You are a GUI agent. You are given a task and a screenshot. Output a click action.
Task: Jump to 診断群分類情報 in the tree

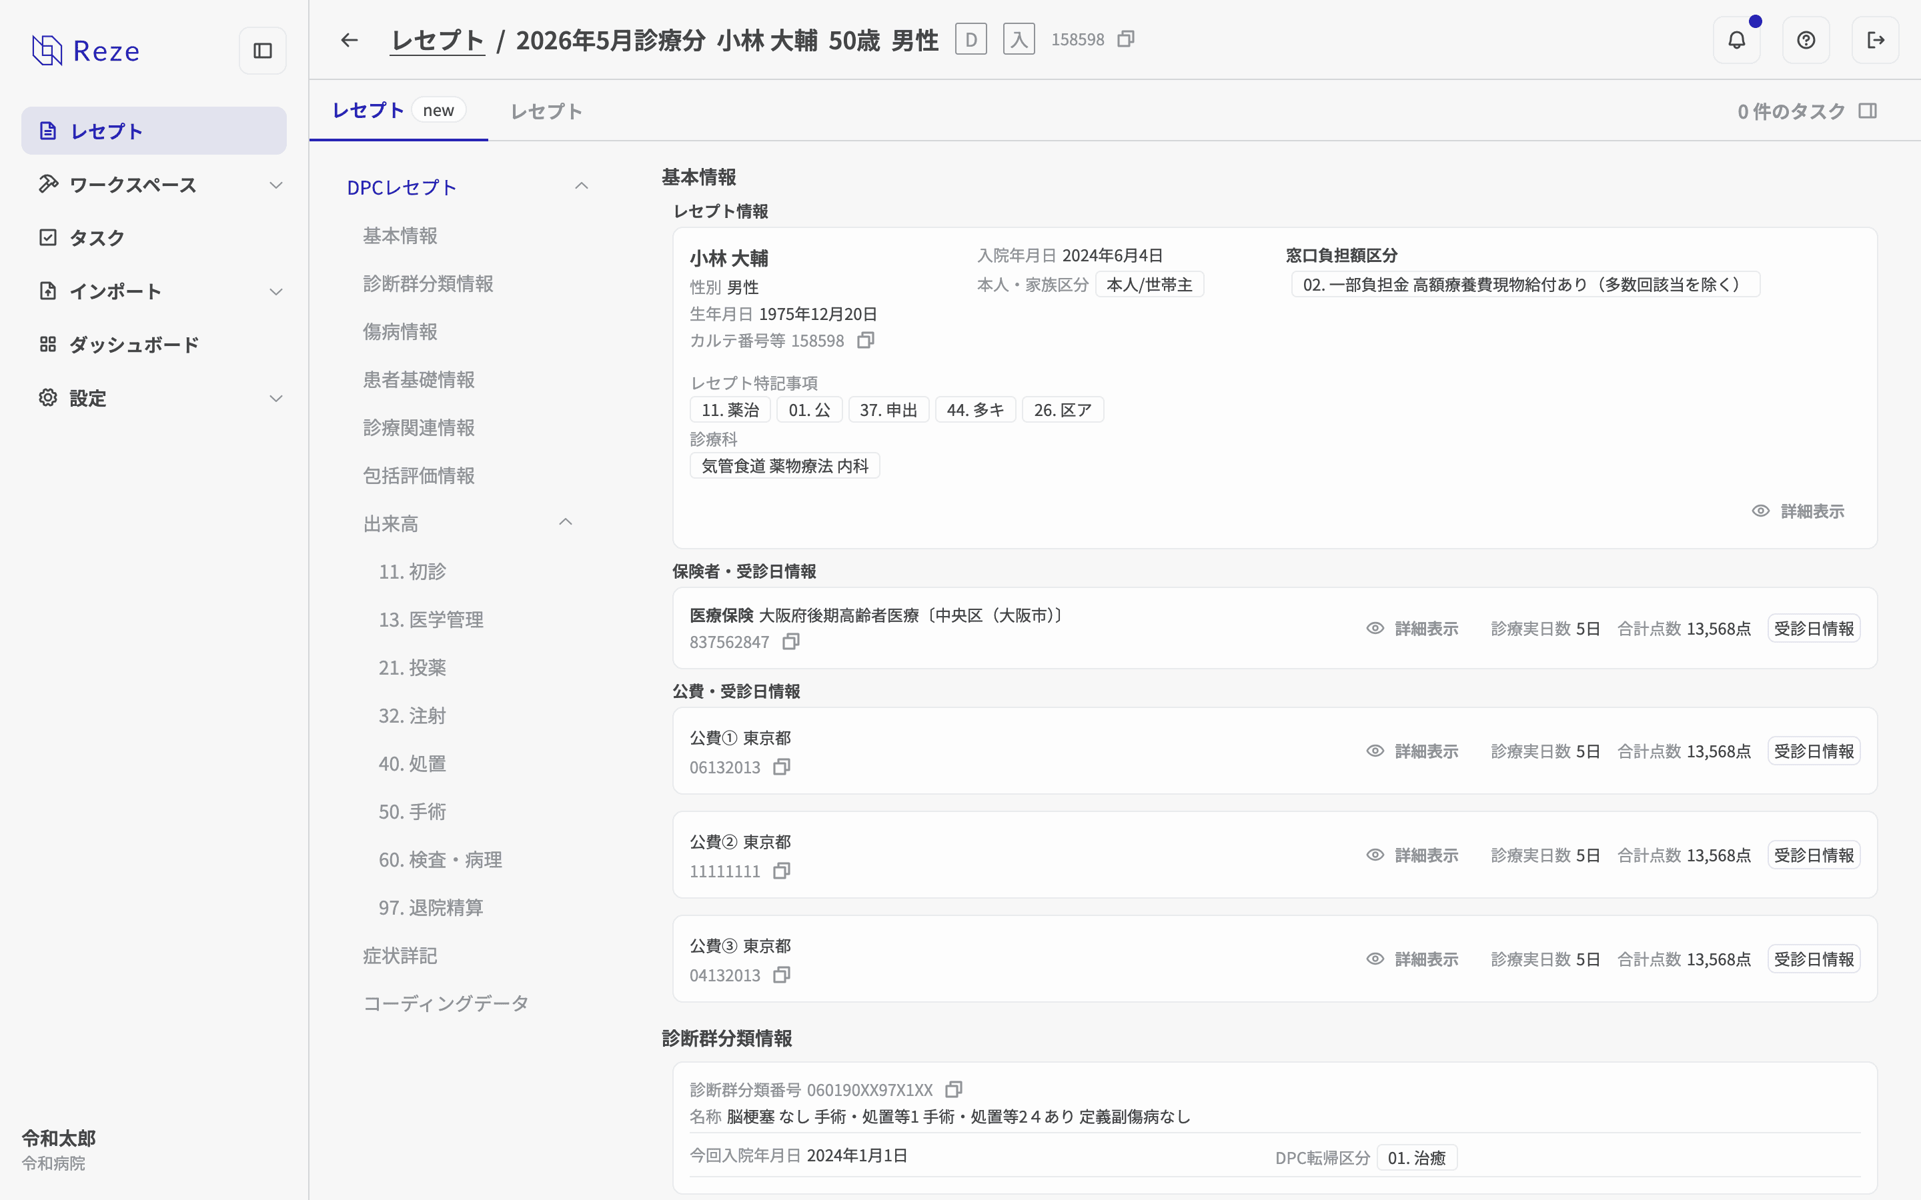428,283
